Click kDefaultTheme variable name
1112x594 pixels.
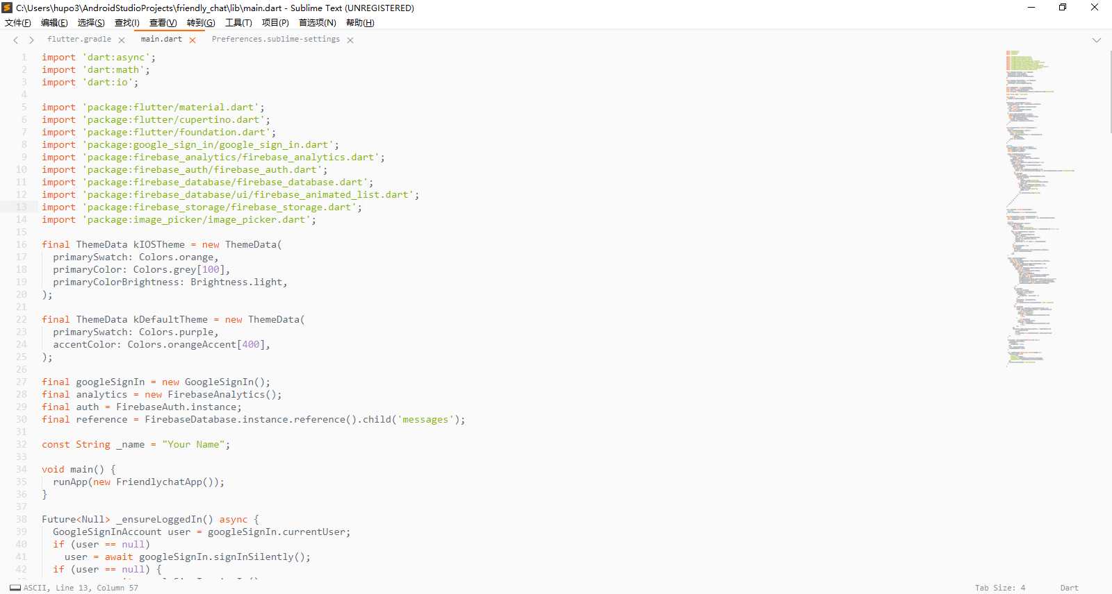pos(170,320)
